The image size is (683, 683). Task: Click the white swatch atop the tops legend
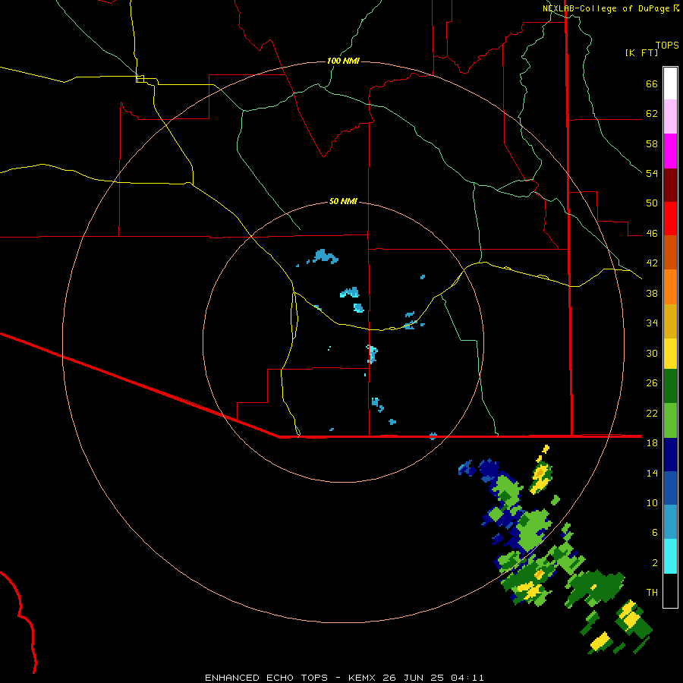670,83
